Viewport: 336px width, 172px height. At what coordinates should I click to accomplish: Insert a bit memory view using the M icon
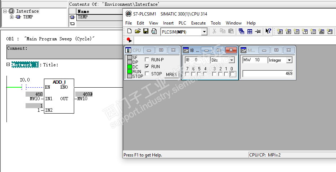pos(296,31)
